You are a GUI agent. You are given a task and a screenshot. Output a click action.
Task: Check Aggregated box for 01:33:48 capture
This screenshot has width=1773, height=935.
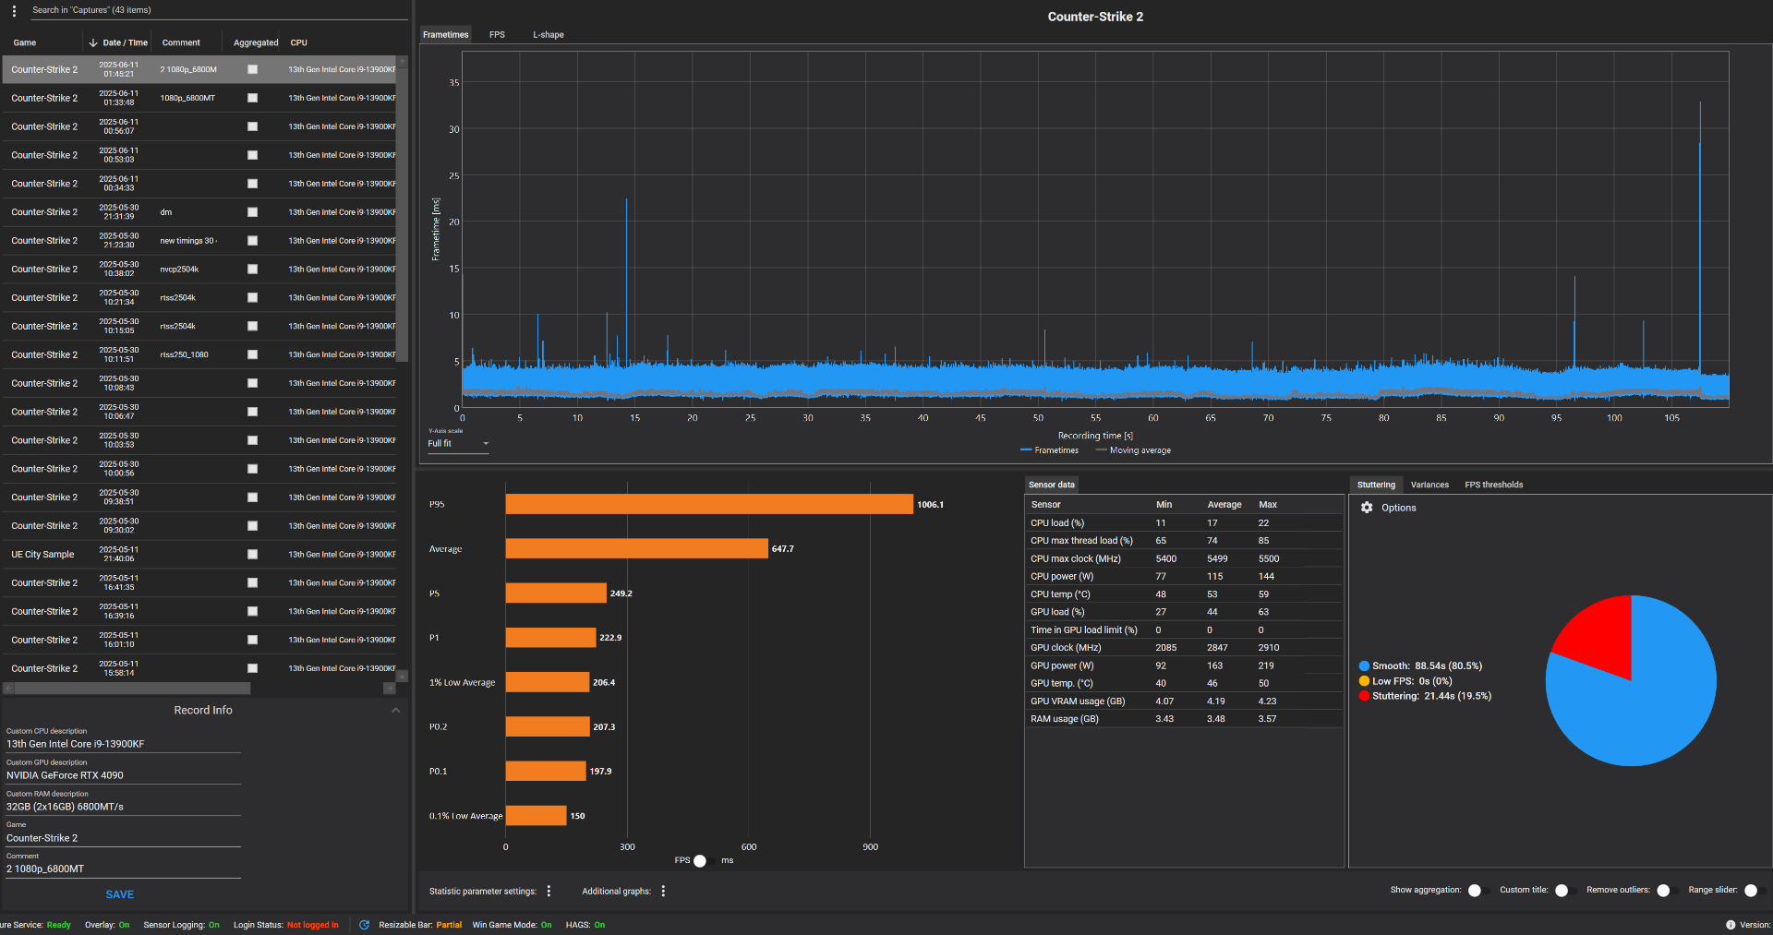click(x=252, y=98)
